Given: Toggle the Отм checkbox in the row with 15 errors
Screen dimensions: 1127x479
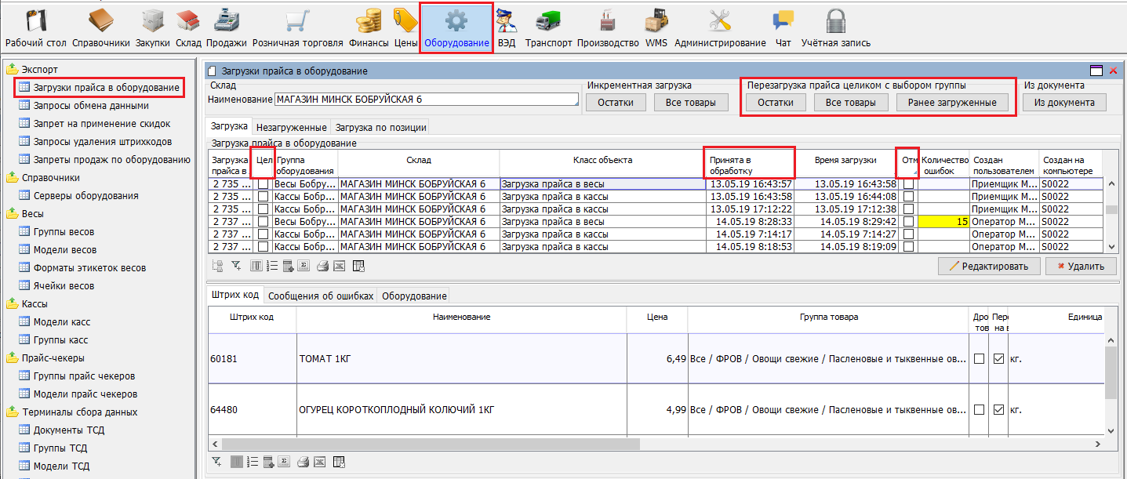Looking at the screenshot, I should (908, 222).
